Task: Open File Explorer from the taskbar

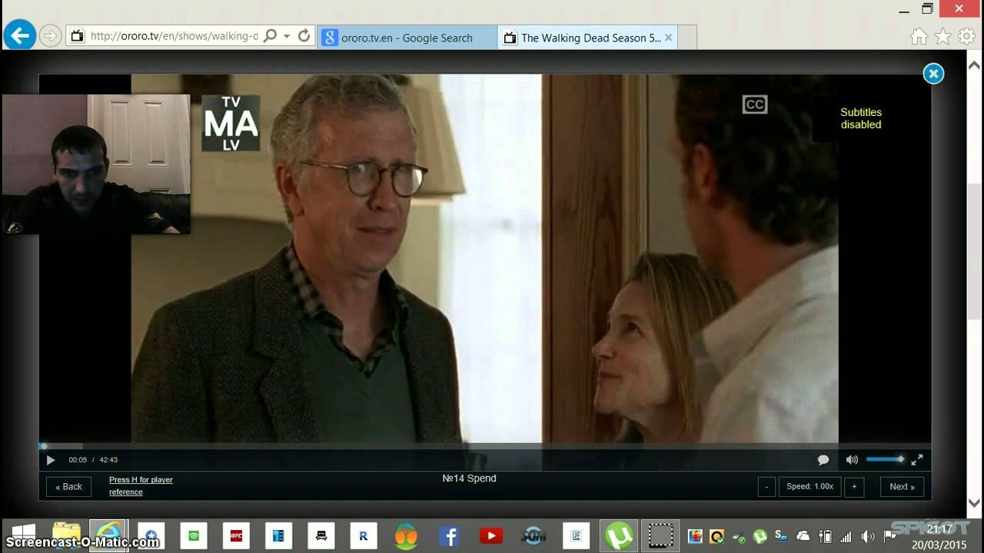Action: click(x=67, y=535)
